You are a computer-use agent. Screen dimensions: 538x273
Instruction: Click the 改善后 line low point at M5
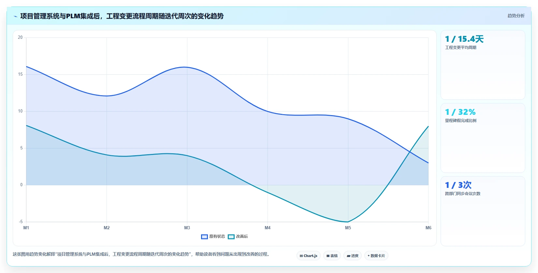[x=348, y=222]
